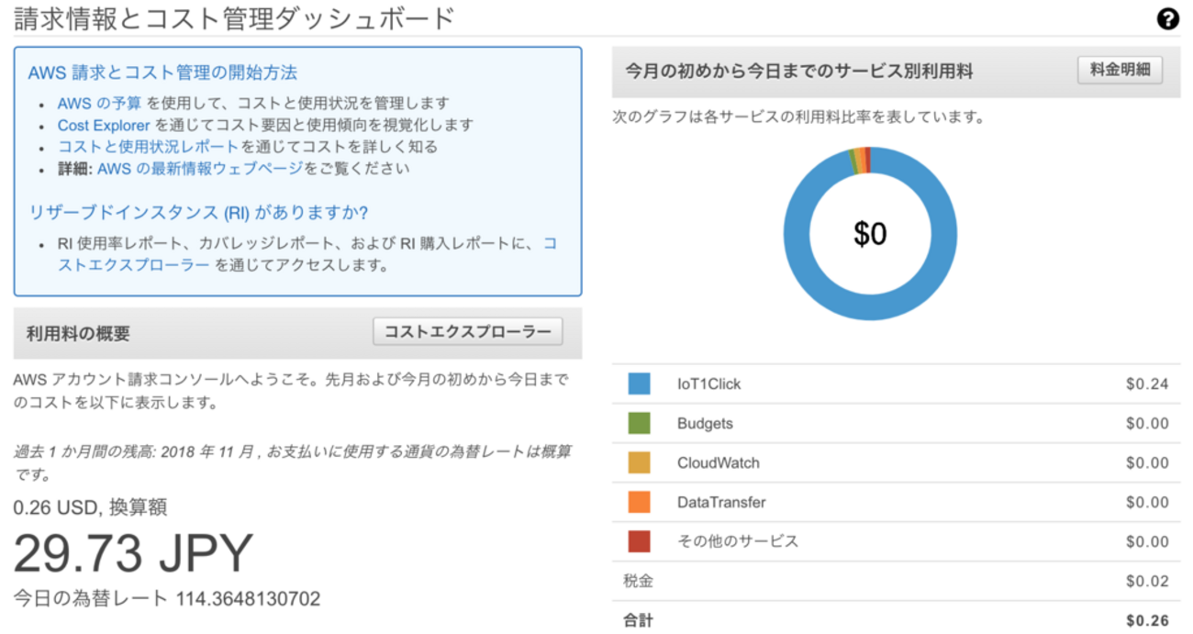Click the 合計 total $0.26 amount
The height and width of the screenshot is (634, 1193).
[x=1147, y=621]
